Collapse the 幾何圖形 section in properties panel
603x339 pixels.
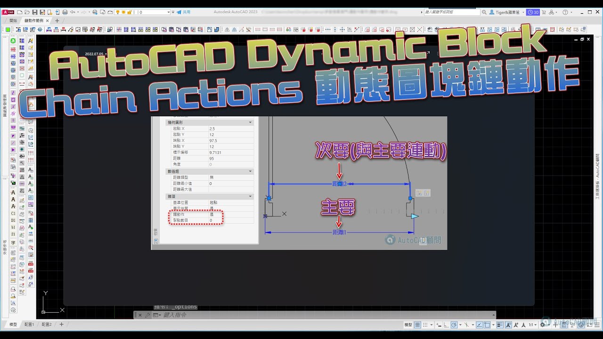[x=250, y=122]
